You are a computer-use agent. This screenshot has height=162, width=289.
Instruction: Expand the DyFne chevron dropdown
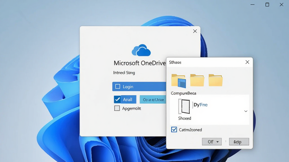246,111
